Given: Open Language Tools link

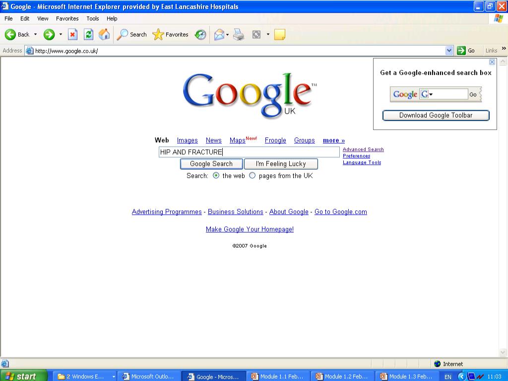Looking at the screenshot, I should (x=362, y=162).
